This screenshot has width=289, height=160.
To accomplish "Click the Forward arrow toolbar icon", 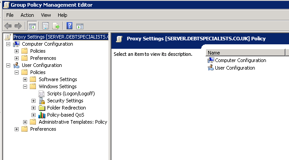I will click(18, 26).
